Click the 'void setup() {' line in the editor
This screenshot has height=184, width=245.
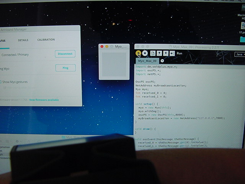(x=147, y=104)
